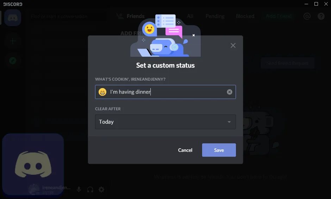Select the Add Friend tab
Image resolution: width=331 pixels, height=199 pixels.
tap(279, 16)
